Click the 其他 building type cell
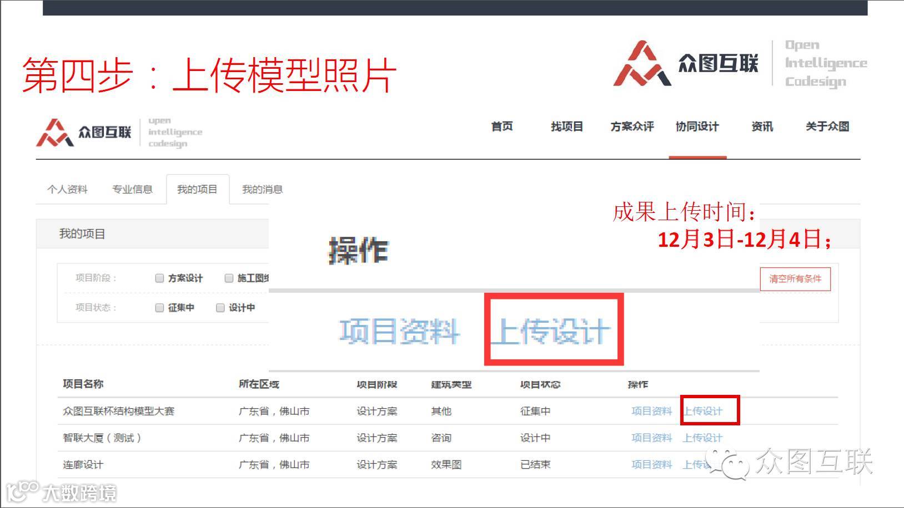Image resolution: width=904 pixels, height=508 pixels. pyautogui.click(x=441, y=411)
